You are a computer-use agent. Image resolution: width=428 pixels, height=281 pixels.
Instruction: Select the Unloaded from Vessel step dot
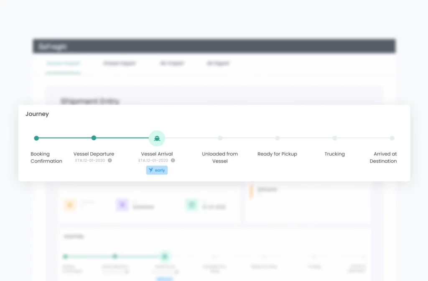[220, 138]
